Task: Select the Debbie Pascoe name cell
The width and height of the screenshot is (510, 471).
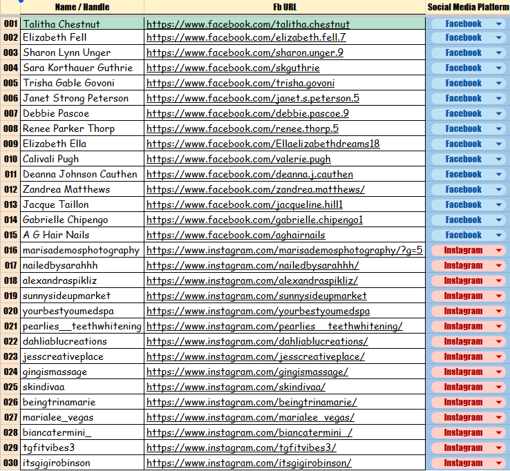Action: click(82, 113)
